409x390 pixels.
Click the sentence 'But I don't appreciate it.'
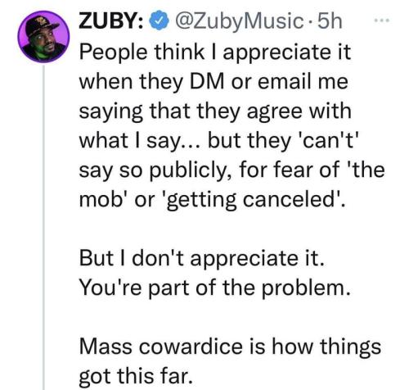coord(202,259)
